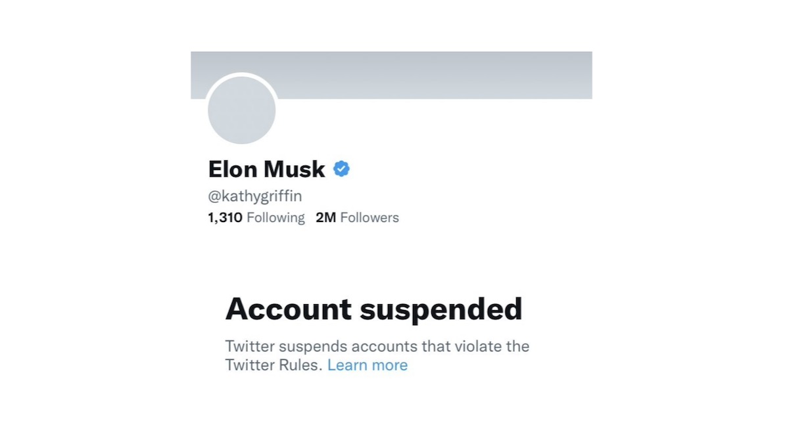Click the Account suspended heading
789x444 pixels.
(x=374, y=309)
